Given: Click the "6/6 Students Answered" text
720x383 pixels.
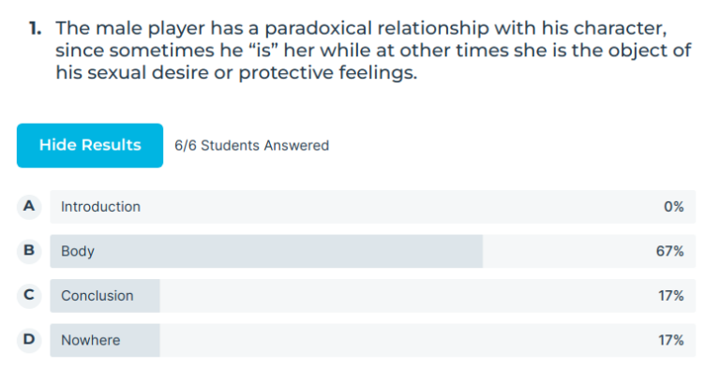Looking at the screenshot, I should point(251,145).
